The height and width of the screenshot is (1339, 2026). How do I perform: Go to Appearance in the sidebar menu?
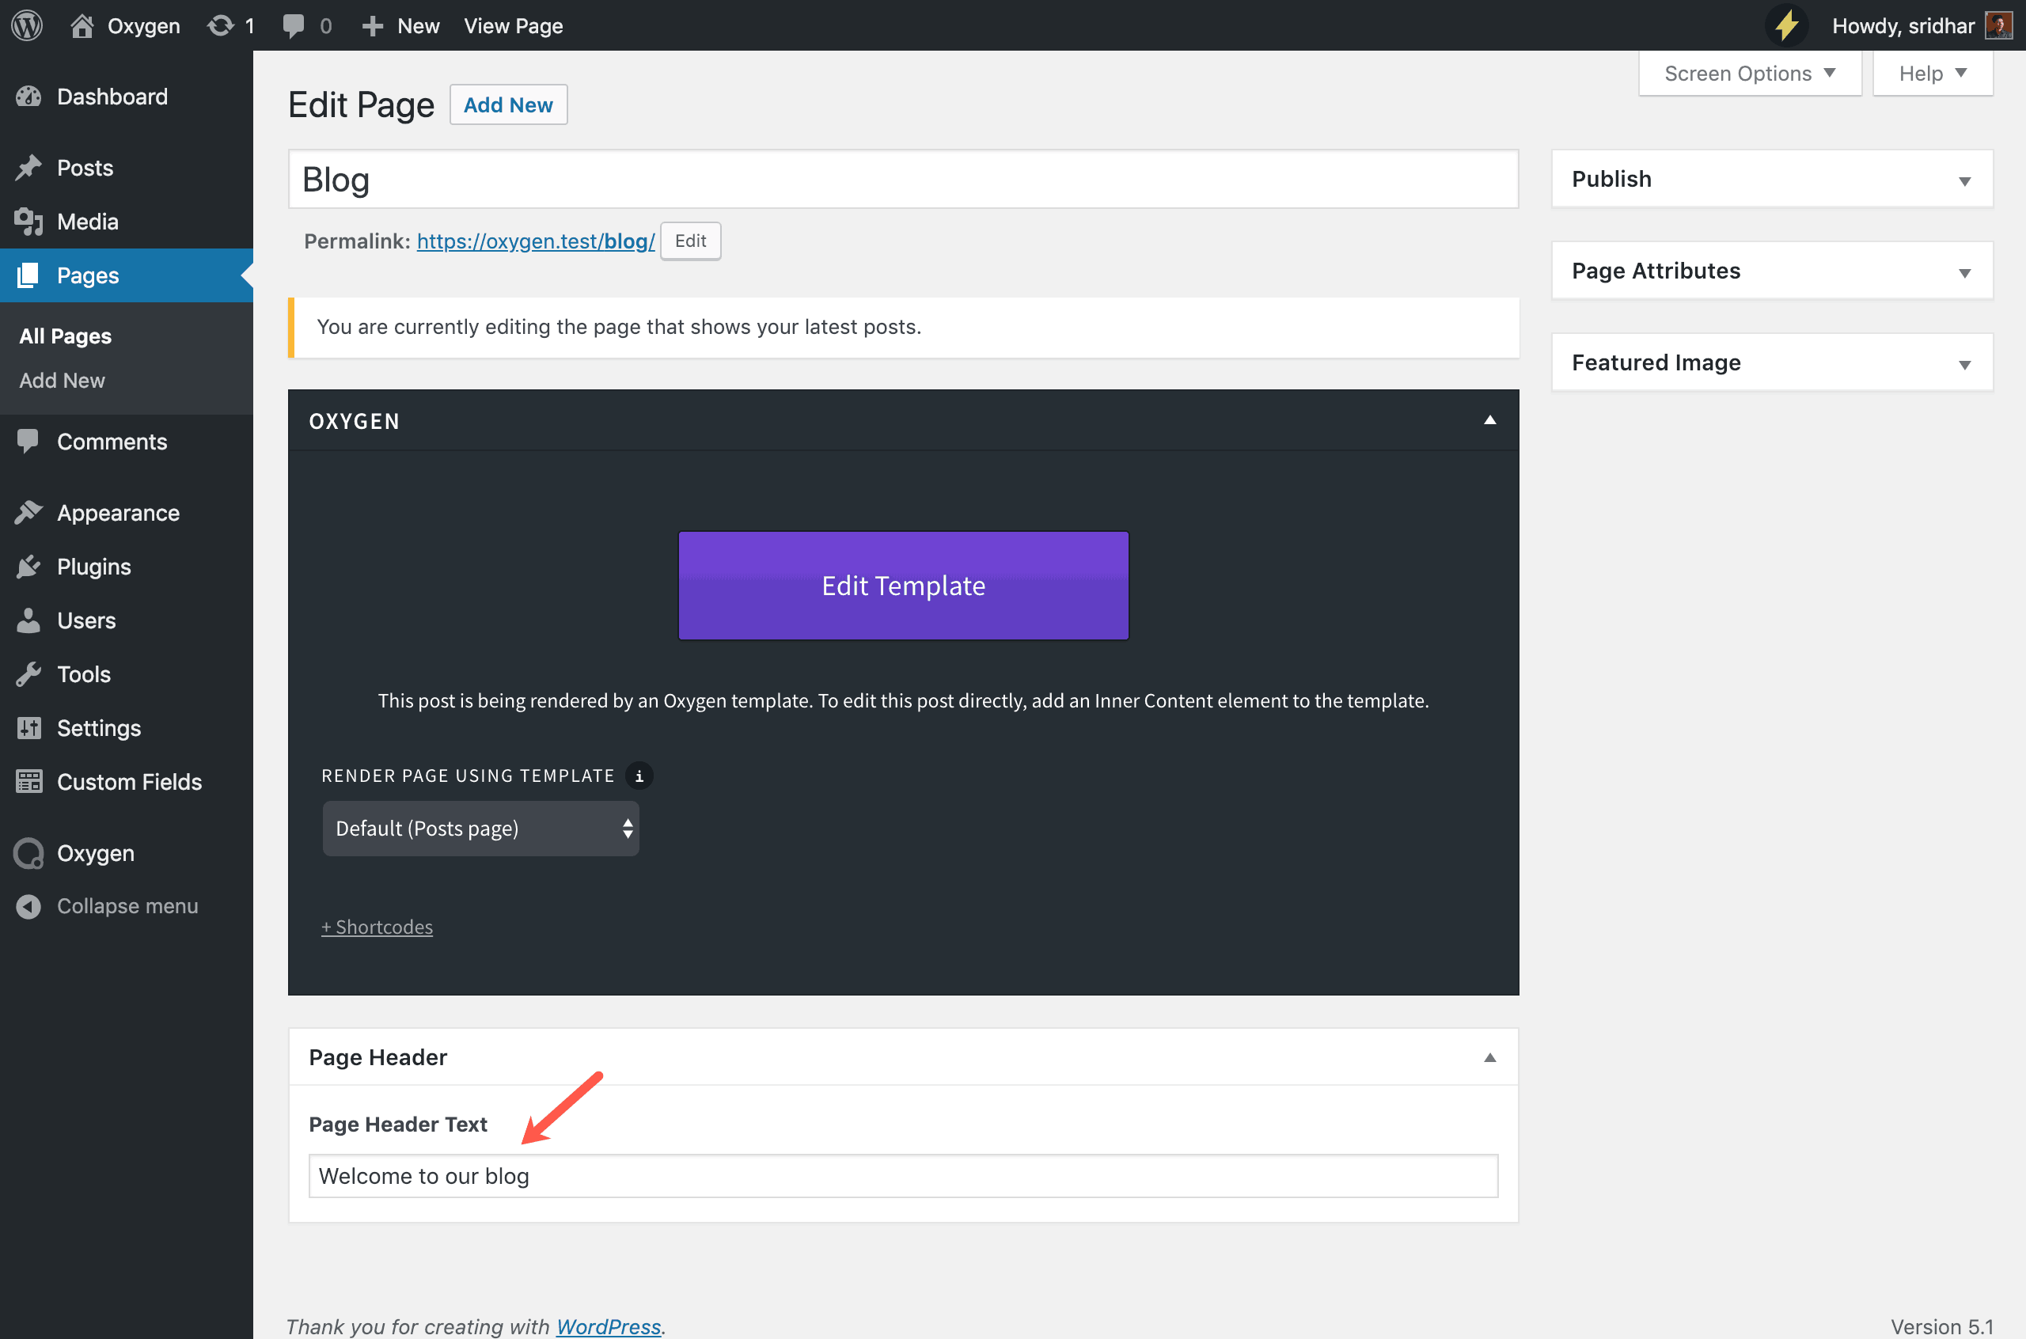(x=118, y=512)
